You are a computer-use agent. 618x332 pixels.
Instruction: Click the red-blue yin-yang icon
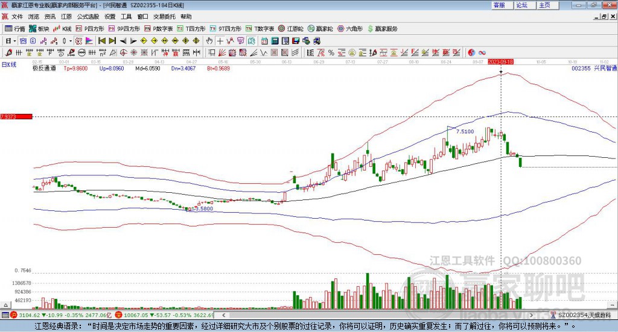tap(471, 52)
